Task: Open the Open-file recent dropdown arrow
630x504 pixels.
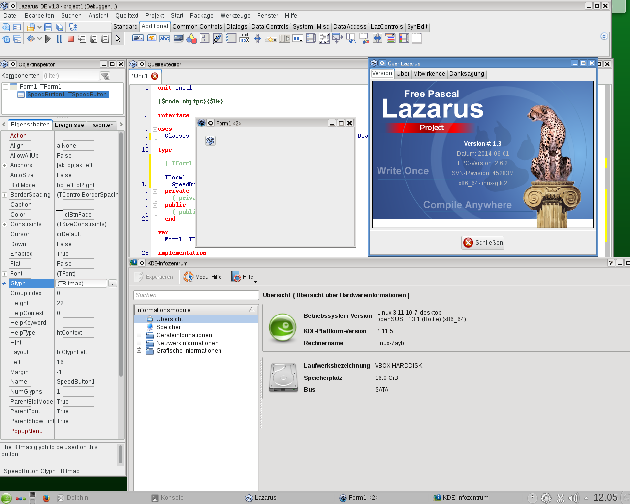Action: 39,27
